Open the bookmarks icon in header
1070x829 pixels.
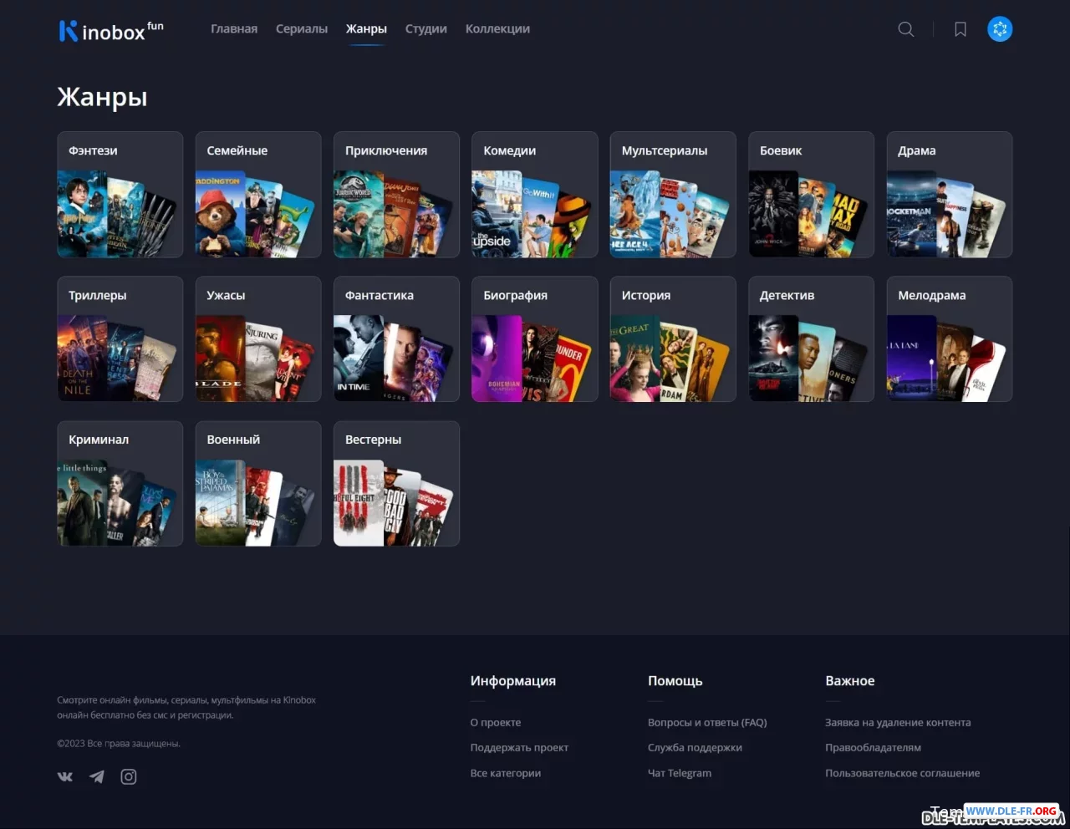960,29
